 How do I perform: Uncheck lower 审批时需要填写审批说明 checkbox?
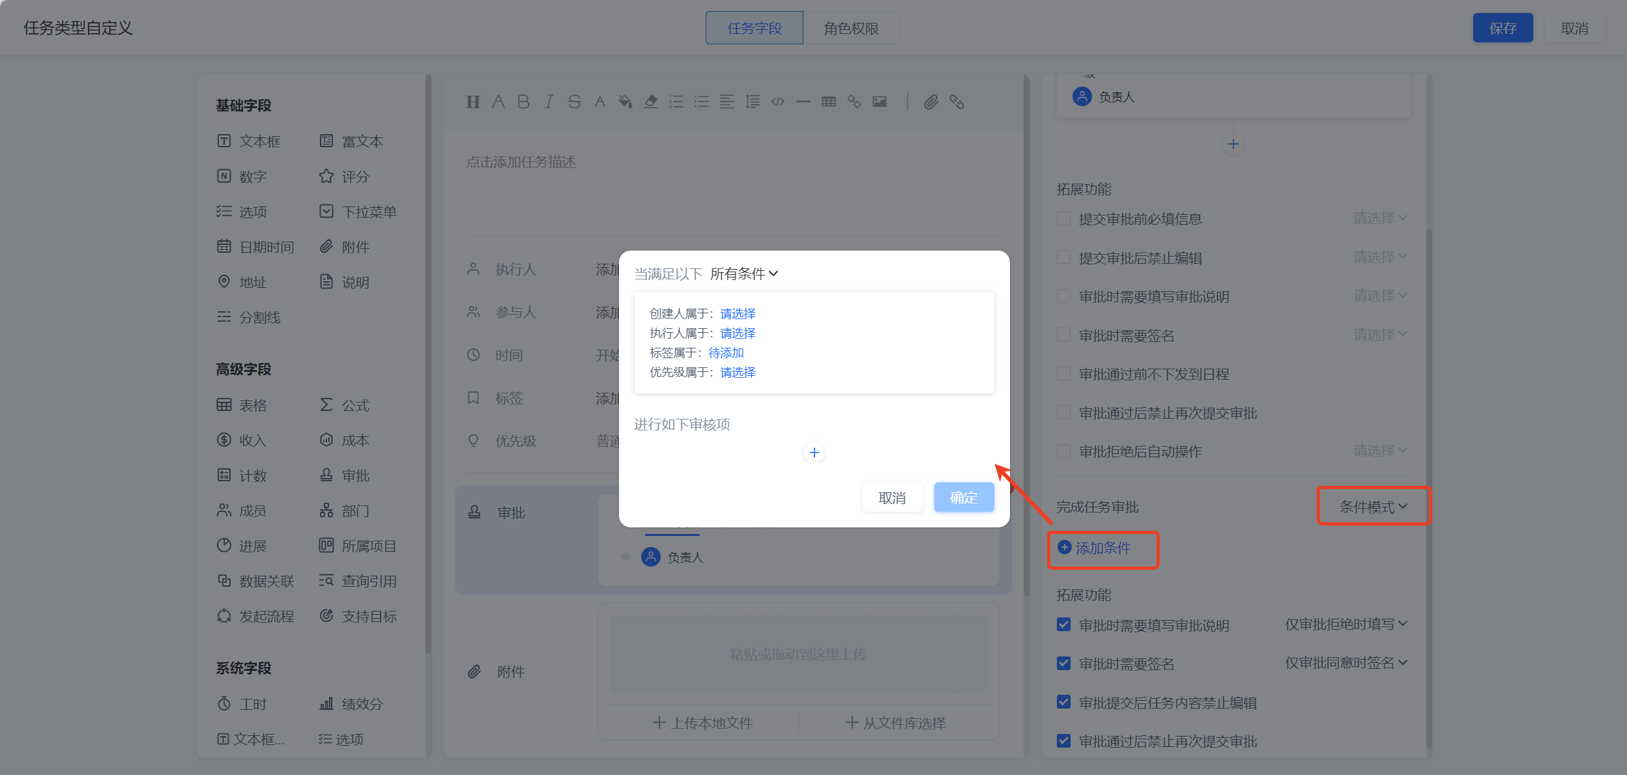coord(1063,625)
